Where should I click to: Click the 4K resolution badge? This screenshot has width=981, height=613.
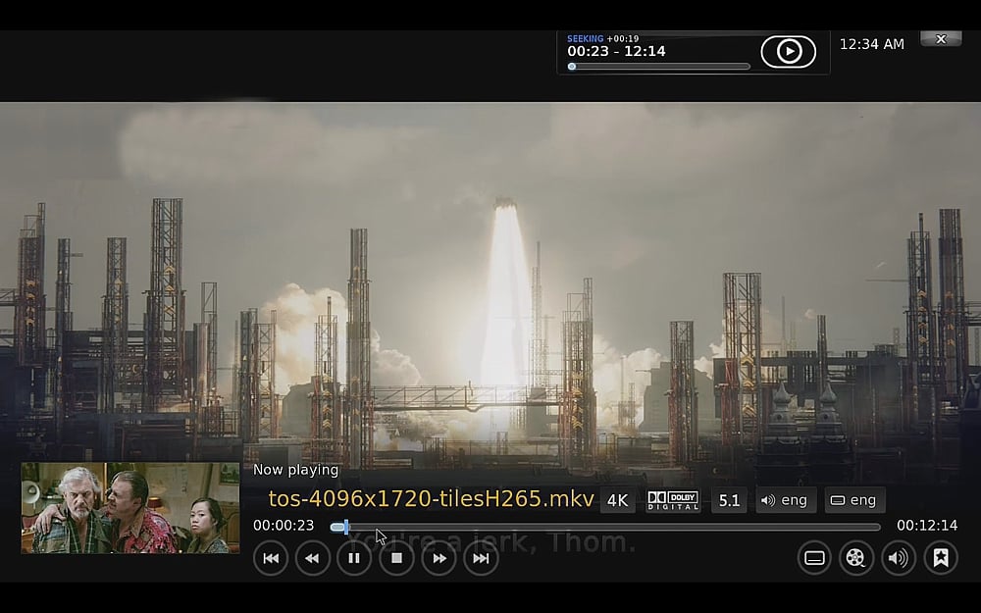coord(617,500)
